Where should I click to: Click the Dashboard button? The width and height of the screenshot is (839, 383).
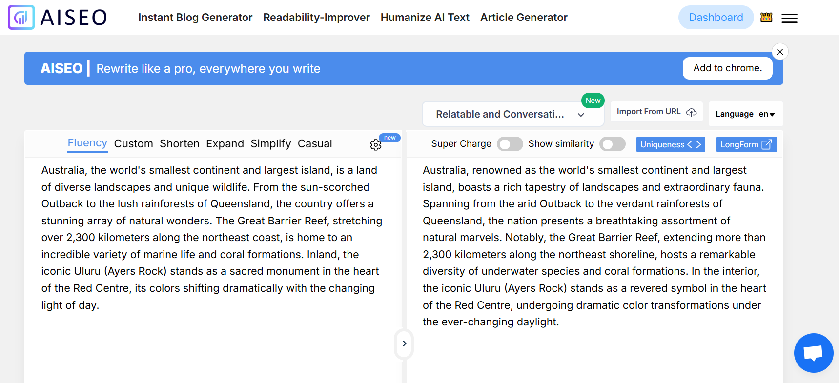click(716, 18)
